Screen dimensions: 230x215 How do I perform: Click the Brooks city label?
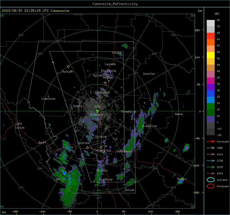(x=182, y=179)
